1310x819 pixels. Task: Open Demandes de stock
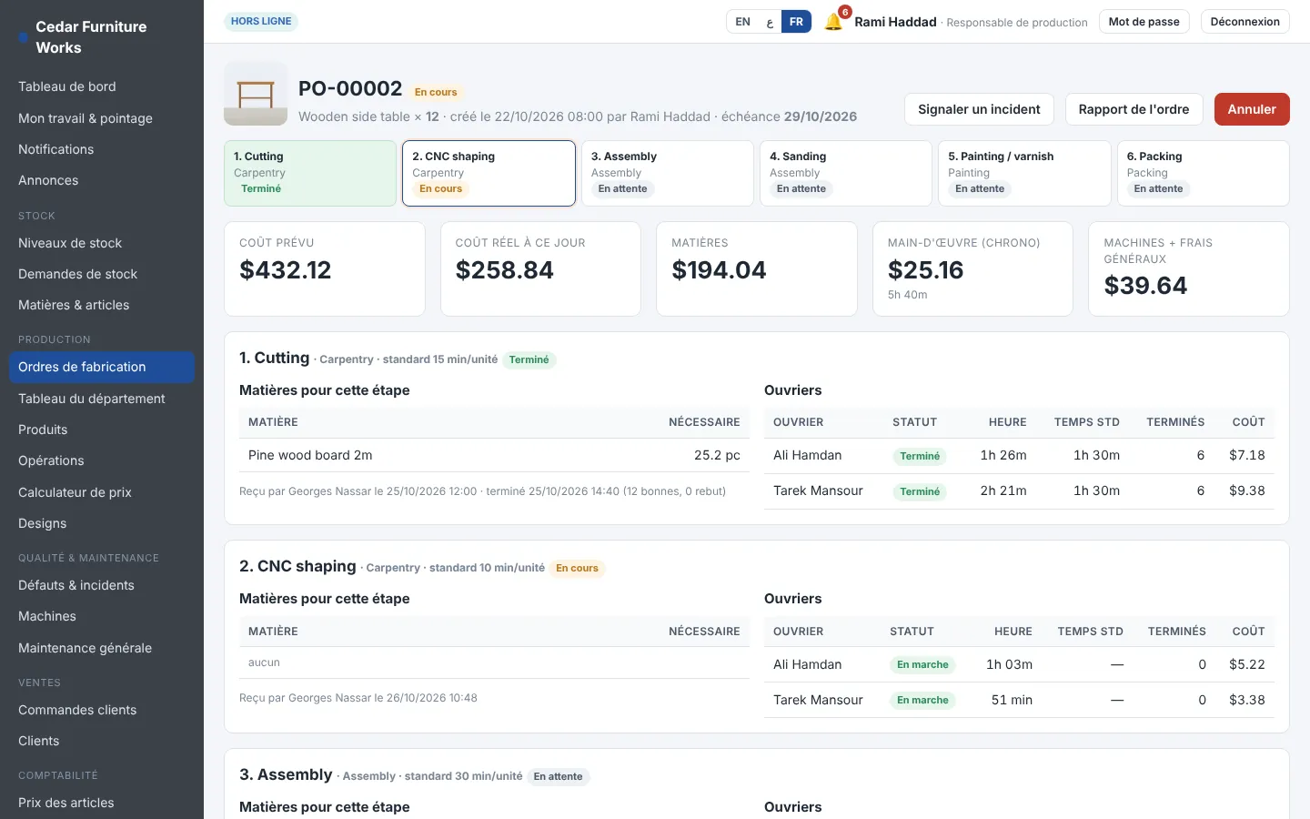click(x=102, y=274)
